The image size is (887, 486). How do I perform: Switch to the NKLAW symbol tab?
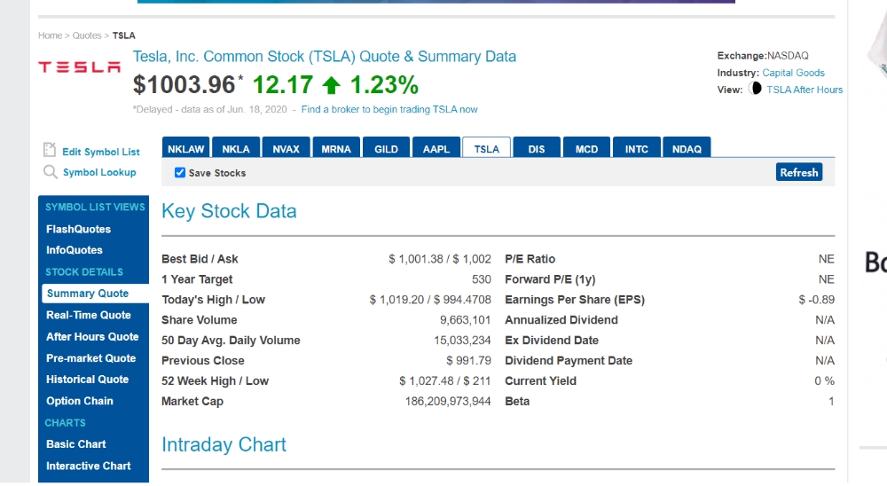coord(185,148)
